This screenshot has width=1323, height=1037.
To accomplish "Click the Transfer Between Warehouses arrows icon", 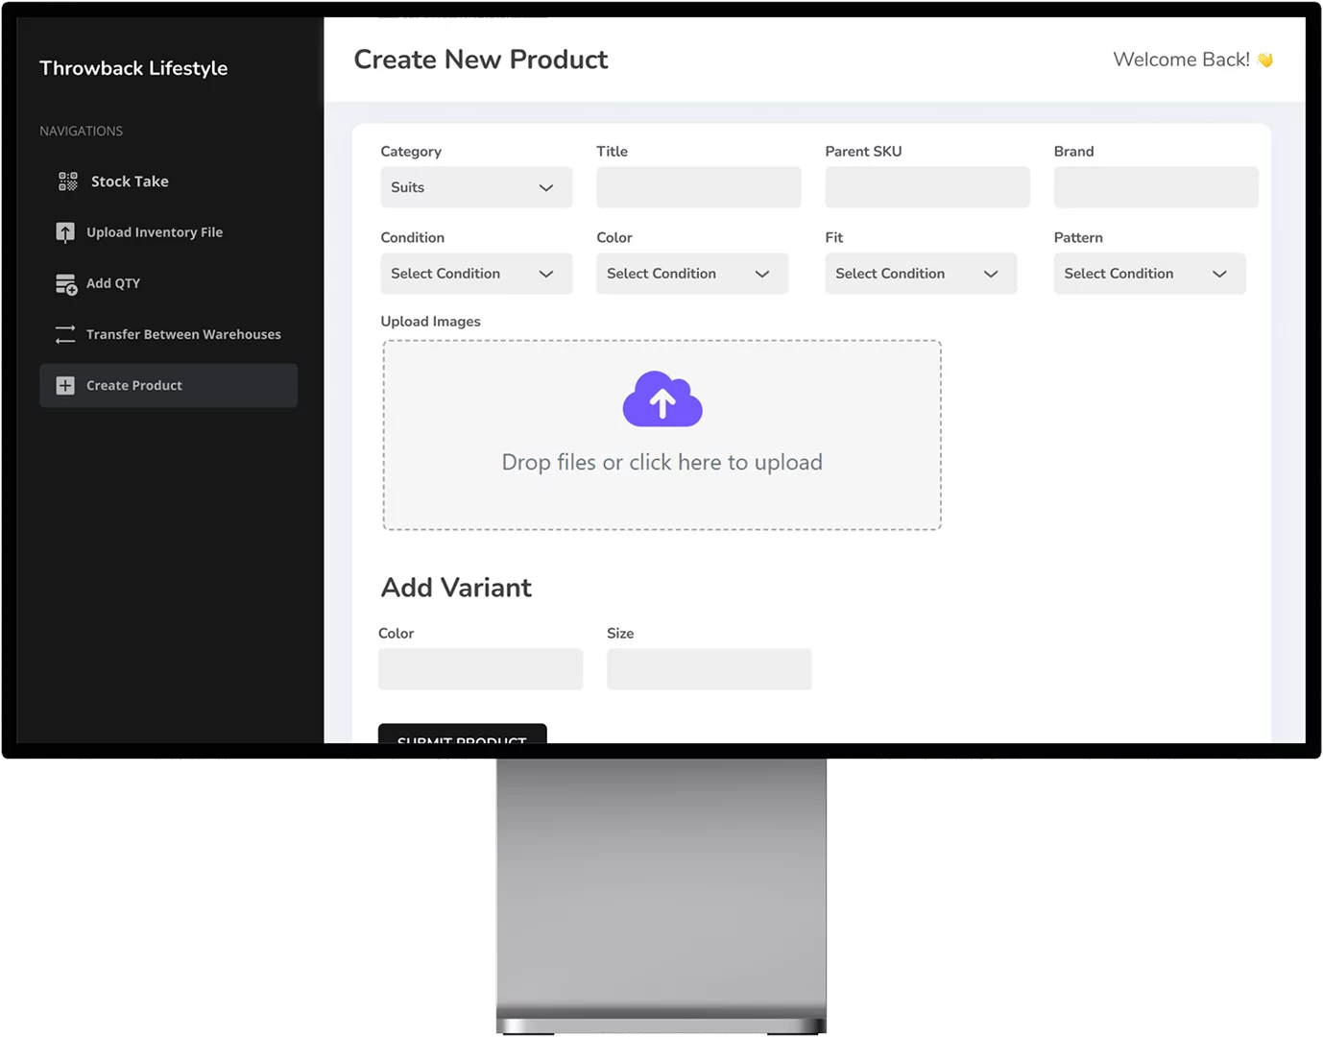I will [x=64, y=334].
